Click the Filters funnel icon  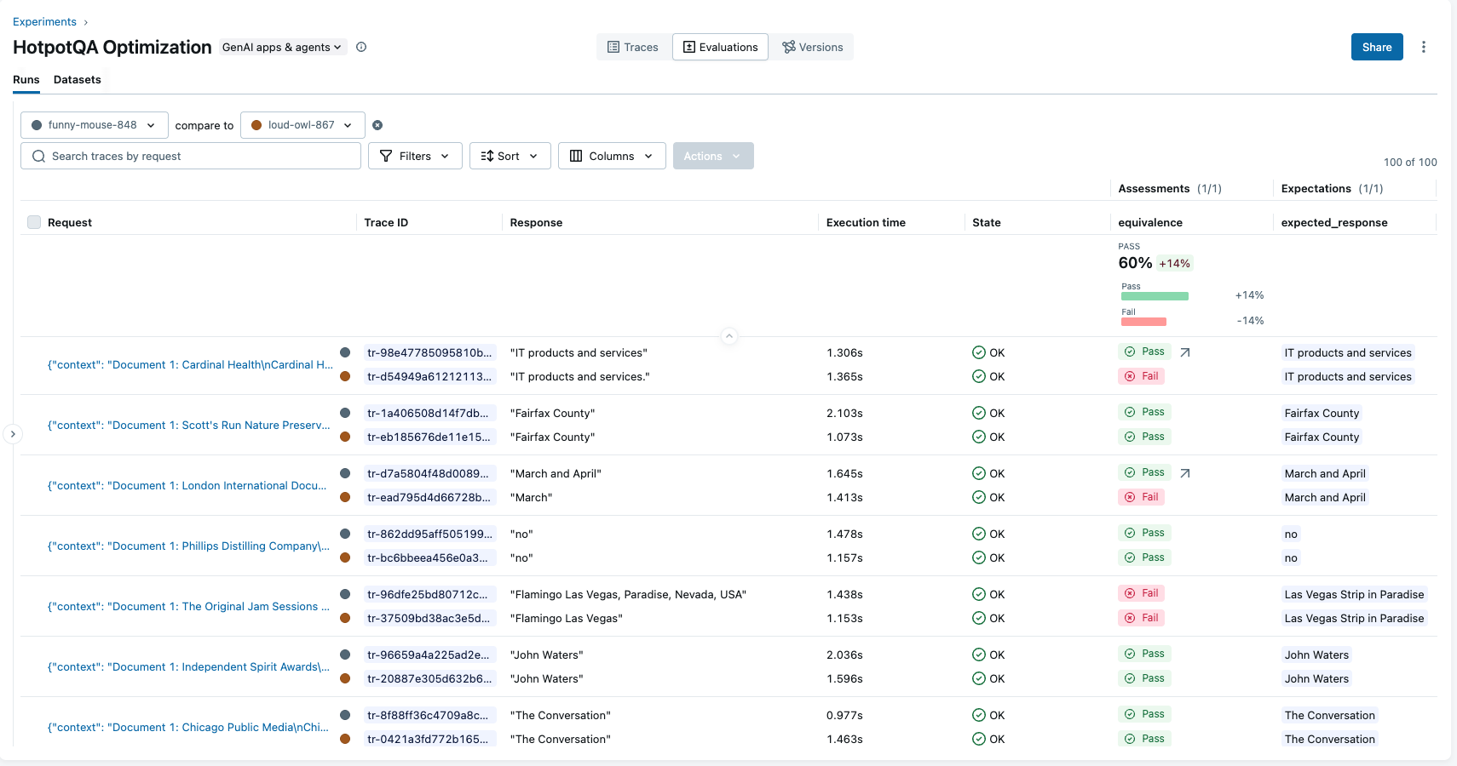pyautogui.click(x=389, y=156)
